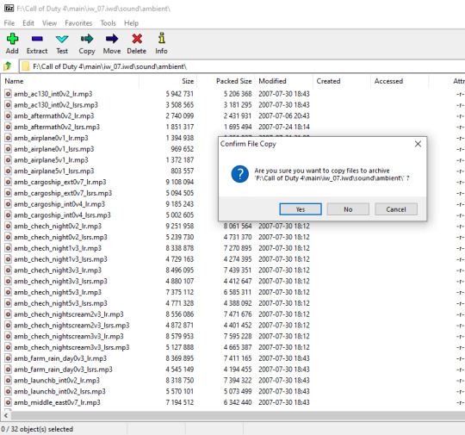Select amb_chech_night5v3_lsrs.mp3 file name

tap(60, 303)
